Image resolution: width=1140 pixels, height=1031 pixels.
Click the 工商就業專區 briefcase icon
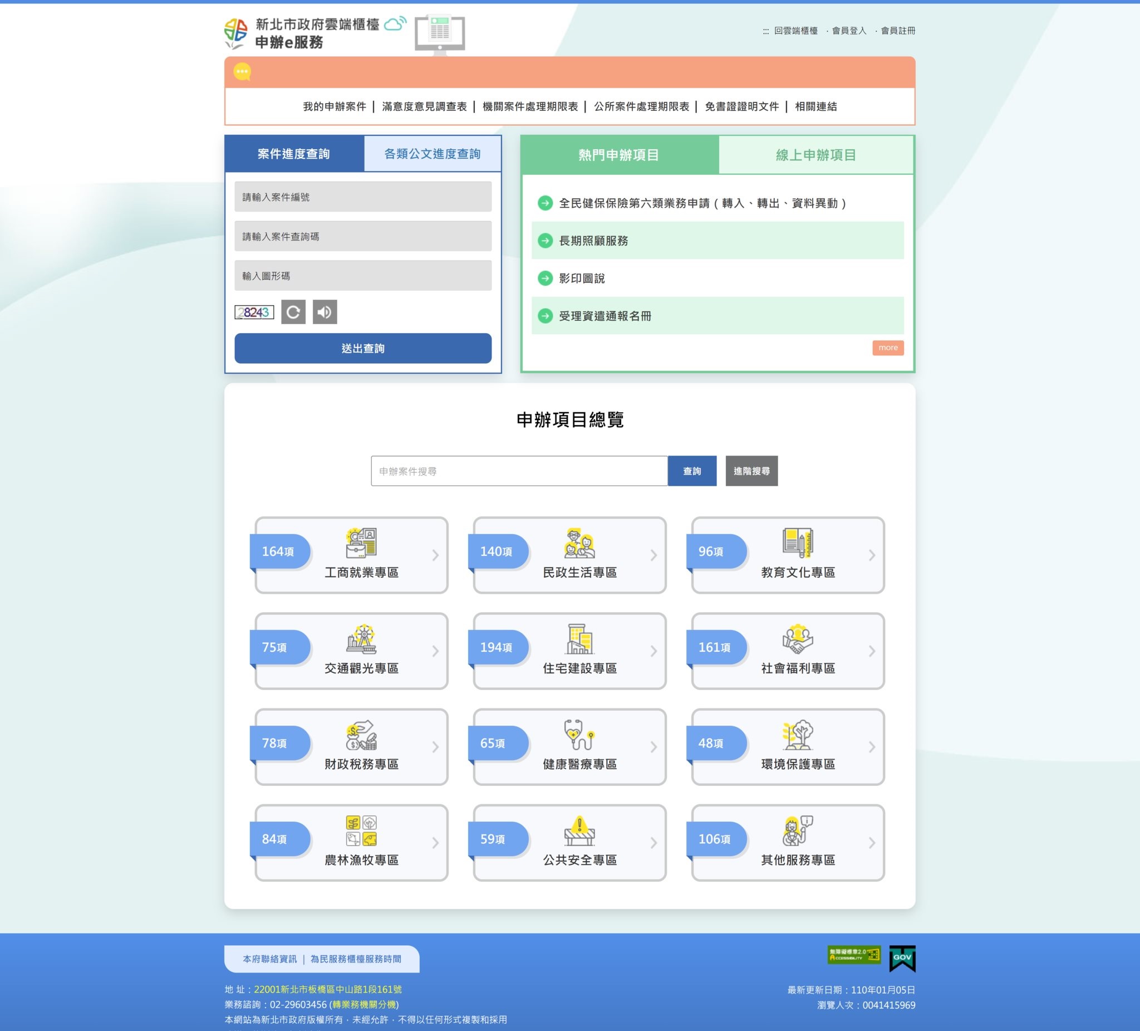point(361,543)
